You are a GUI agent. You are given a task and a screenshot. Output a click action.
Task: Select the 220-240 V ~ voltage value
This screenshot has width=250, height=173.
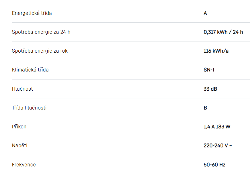(218, 146)
